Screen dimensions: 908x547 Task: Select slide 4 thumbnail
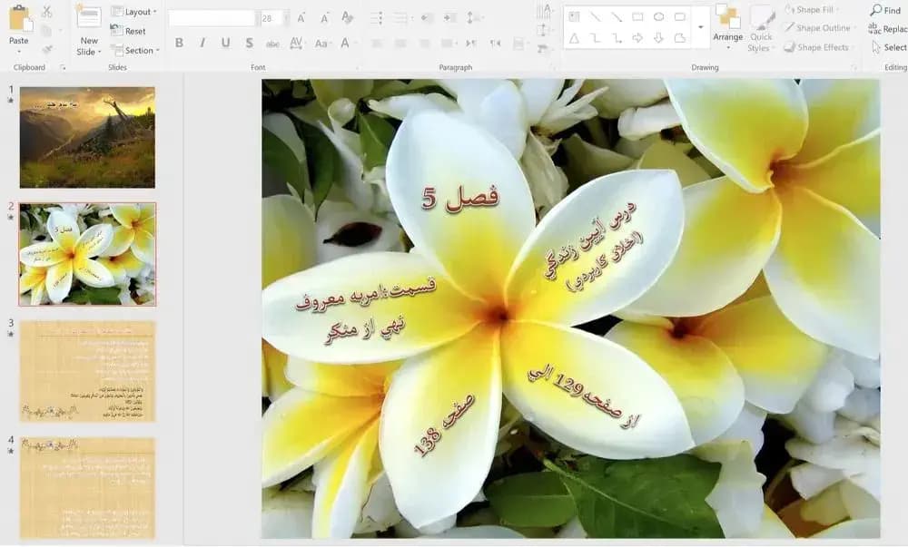click(87, 488)
